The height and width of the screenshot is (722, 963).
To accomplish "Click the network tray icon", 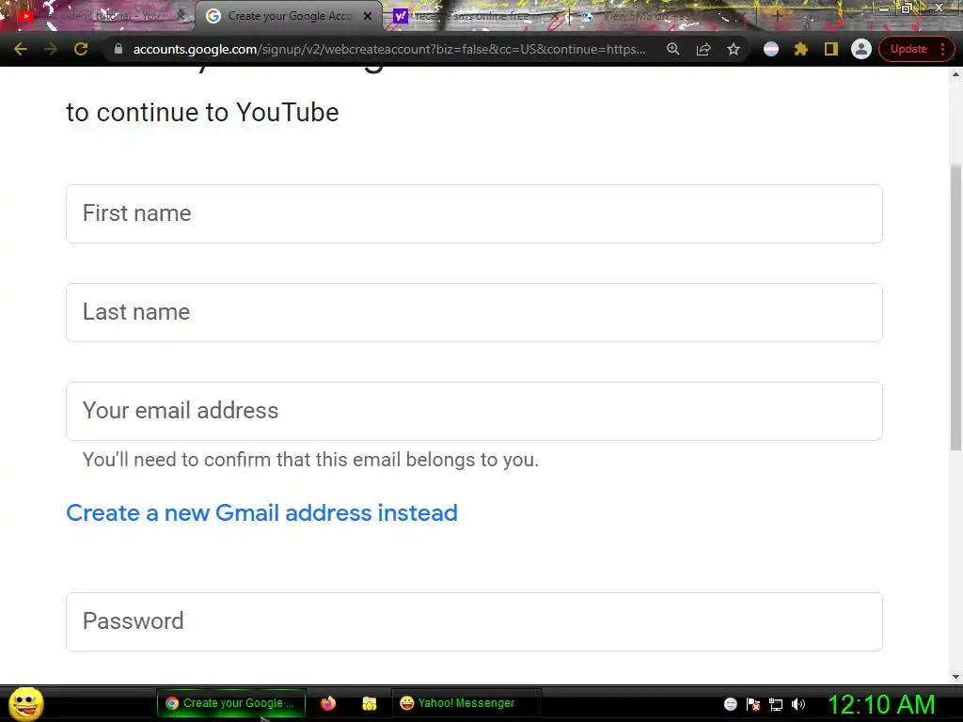I will coord(776,704).
